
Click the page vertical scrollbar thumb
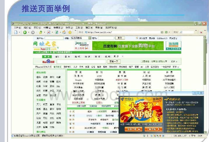(x=205, y=62)
